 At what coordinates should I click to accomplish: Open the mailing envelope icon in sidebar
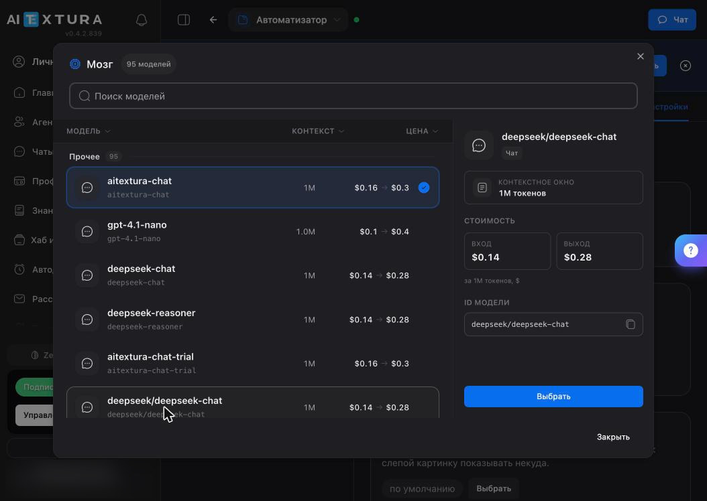tap(19, 299)
